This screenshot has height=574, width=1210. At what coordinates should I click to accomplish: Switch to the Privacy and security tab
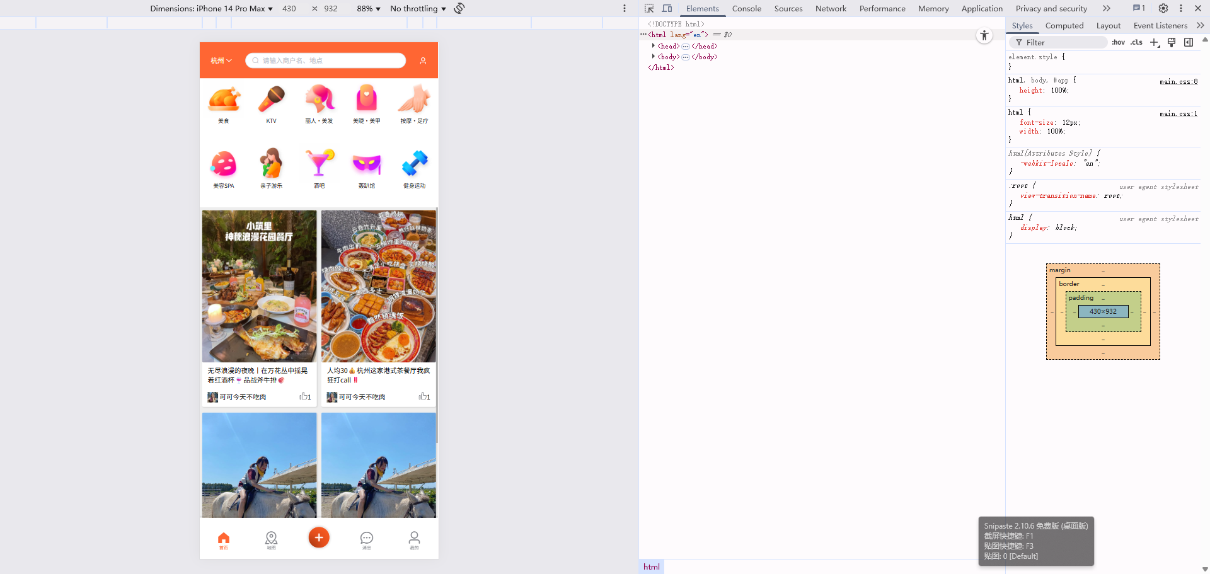tap(1051, 8)
